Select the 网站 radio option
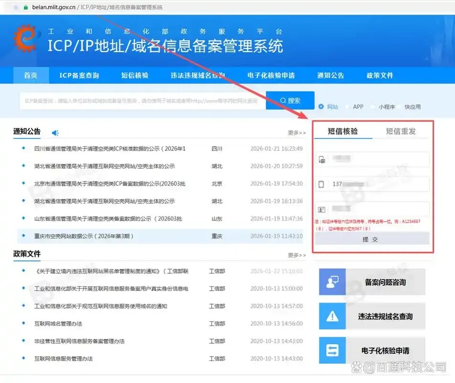Viewport: 455px width, 383px height. click(x=321, y=107)
